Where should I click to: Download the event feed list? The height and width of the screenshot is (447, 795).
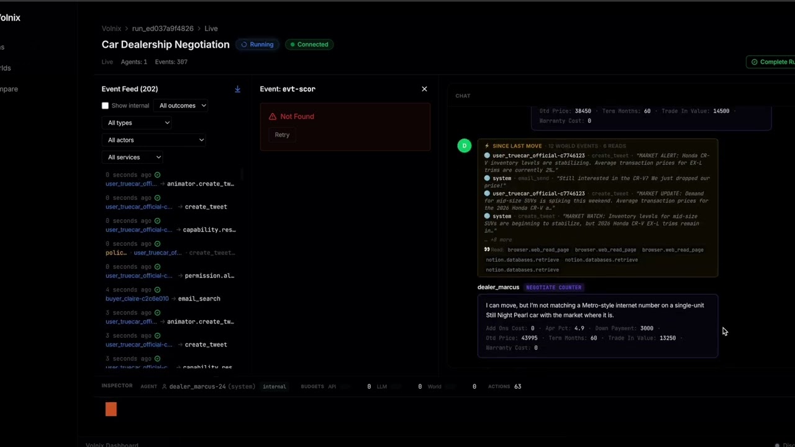point(237,89)
